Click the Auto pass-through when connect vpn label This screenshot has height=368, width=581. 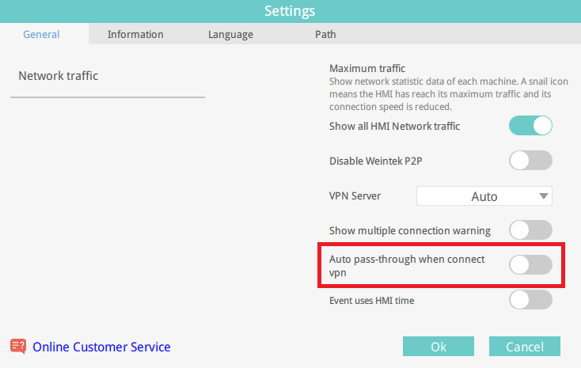tap(407, 266)
